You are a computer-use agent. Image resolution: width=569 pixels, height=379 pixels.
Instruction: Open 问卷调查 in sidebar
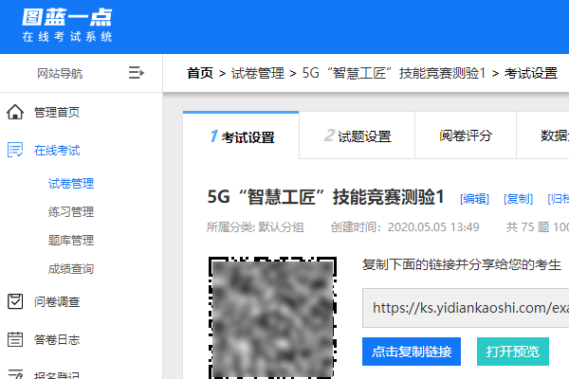pos(57,301)
